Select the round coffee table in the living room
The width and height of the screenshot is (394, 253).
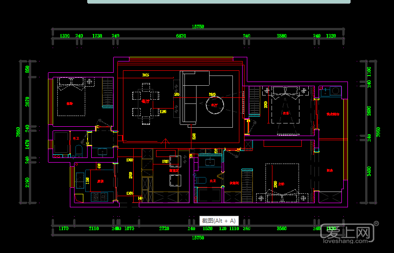[216, 105]
